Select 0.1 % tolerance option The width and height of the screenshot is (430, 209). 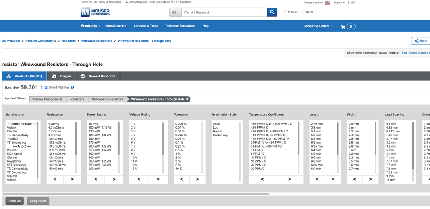pyautogui.click(x=179, y=143)
